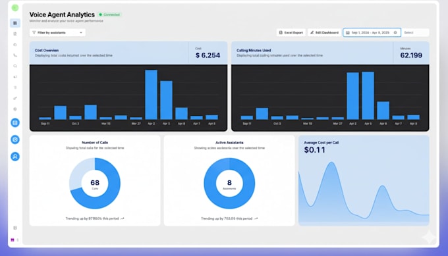
Task: Toggle the sidebar panel icon near the sidebar bottom
Action: coord(15,228)
